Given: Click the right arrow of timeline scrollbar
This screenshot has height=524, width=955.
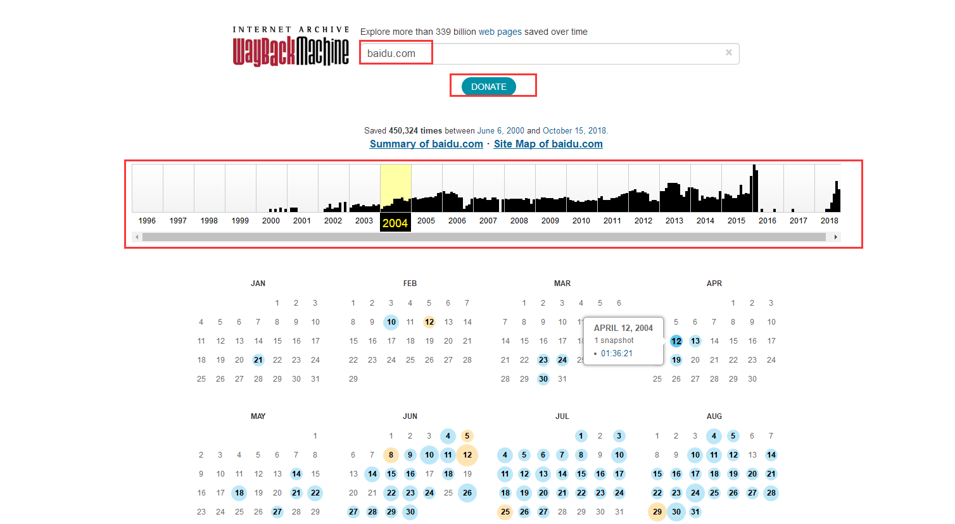Looking at the screenshot, I should point(836,237).
